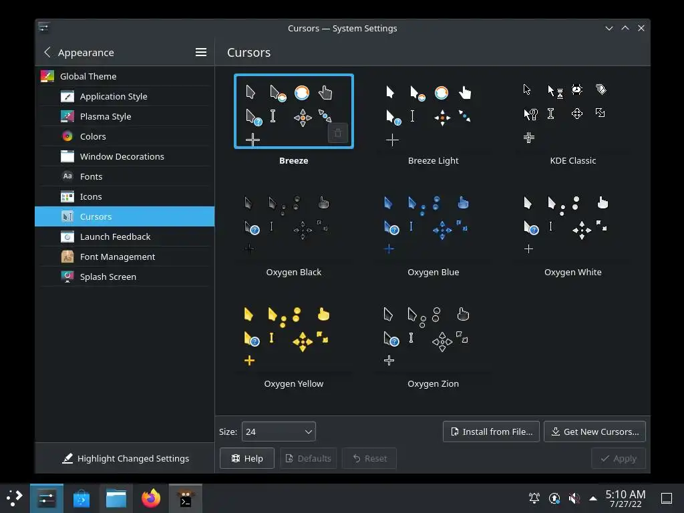Click the clock showing 5:10 AM
The image size is (684, 513).
coord(625,498)
